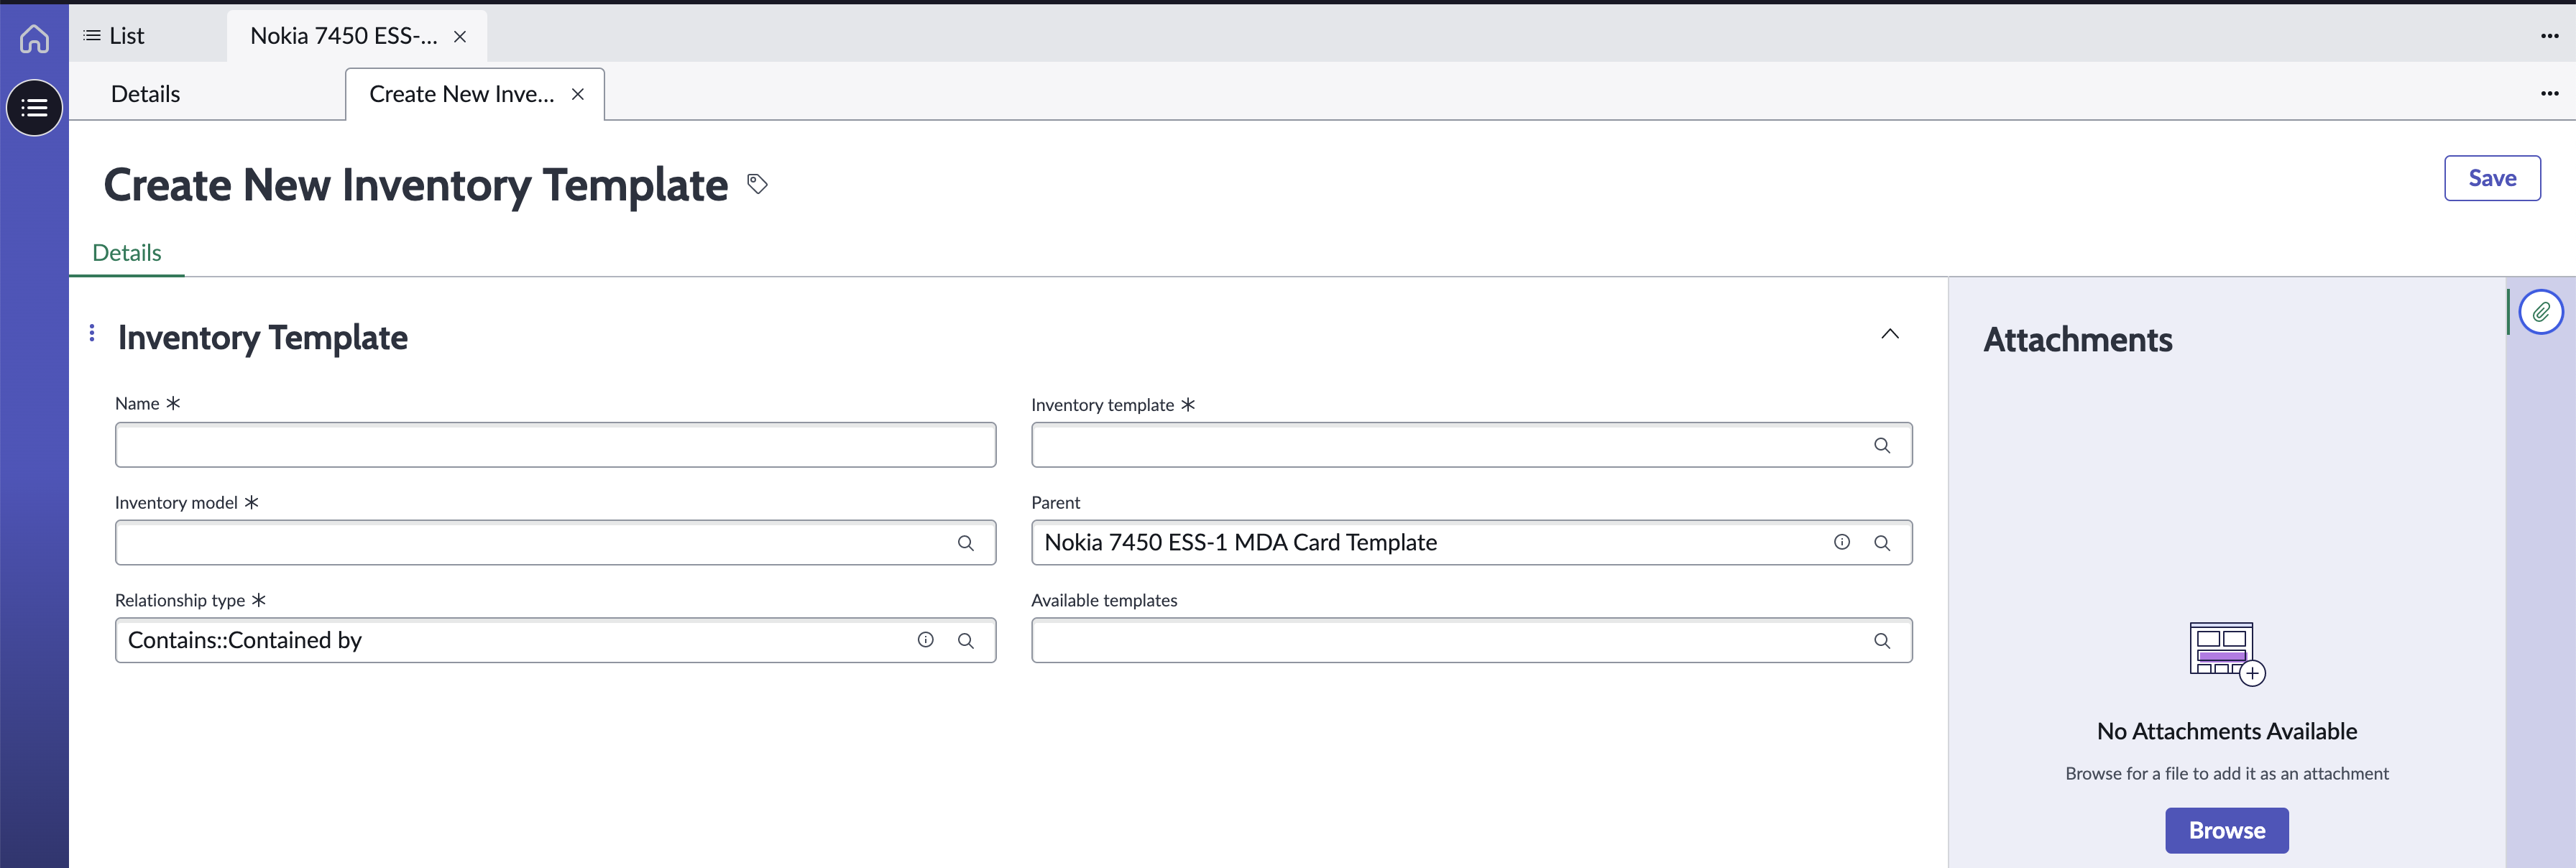Save the new inventory template
This screenshot has width=2576, height=868.
(2492, 178)
